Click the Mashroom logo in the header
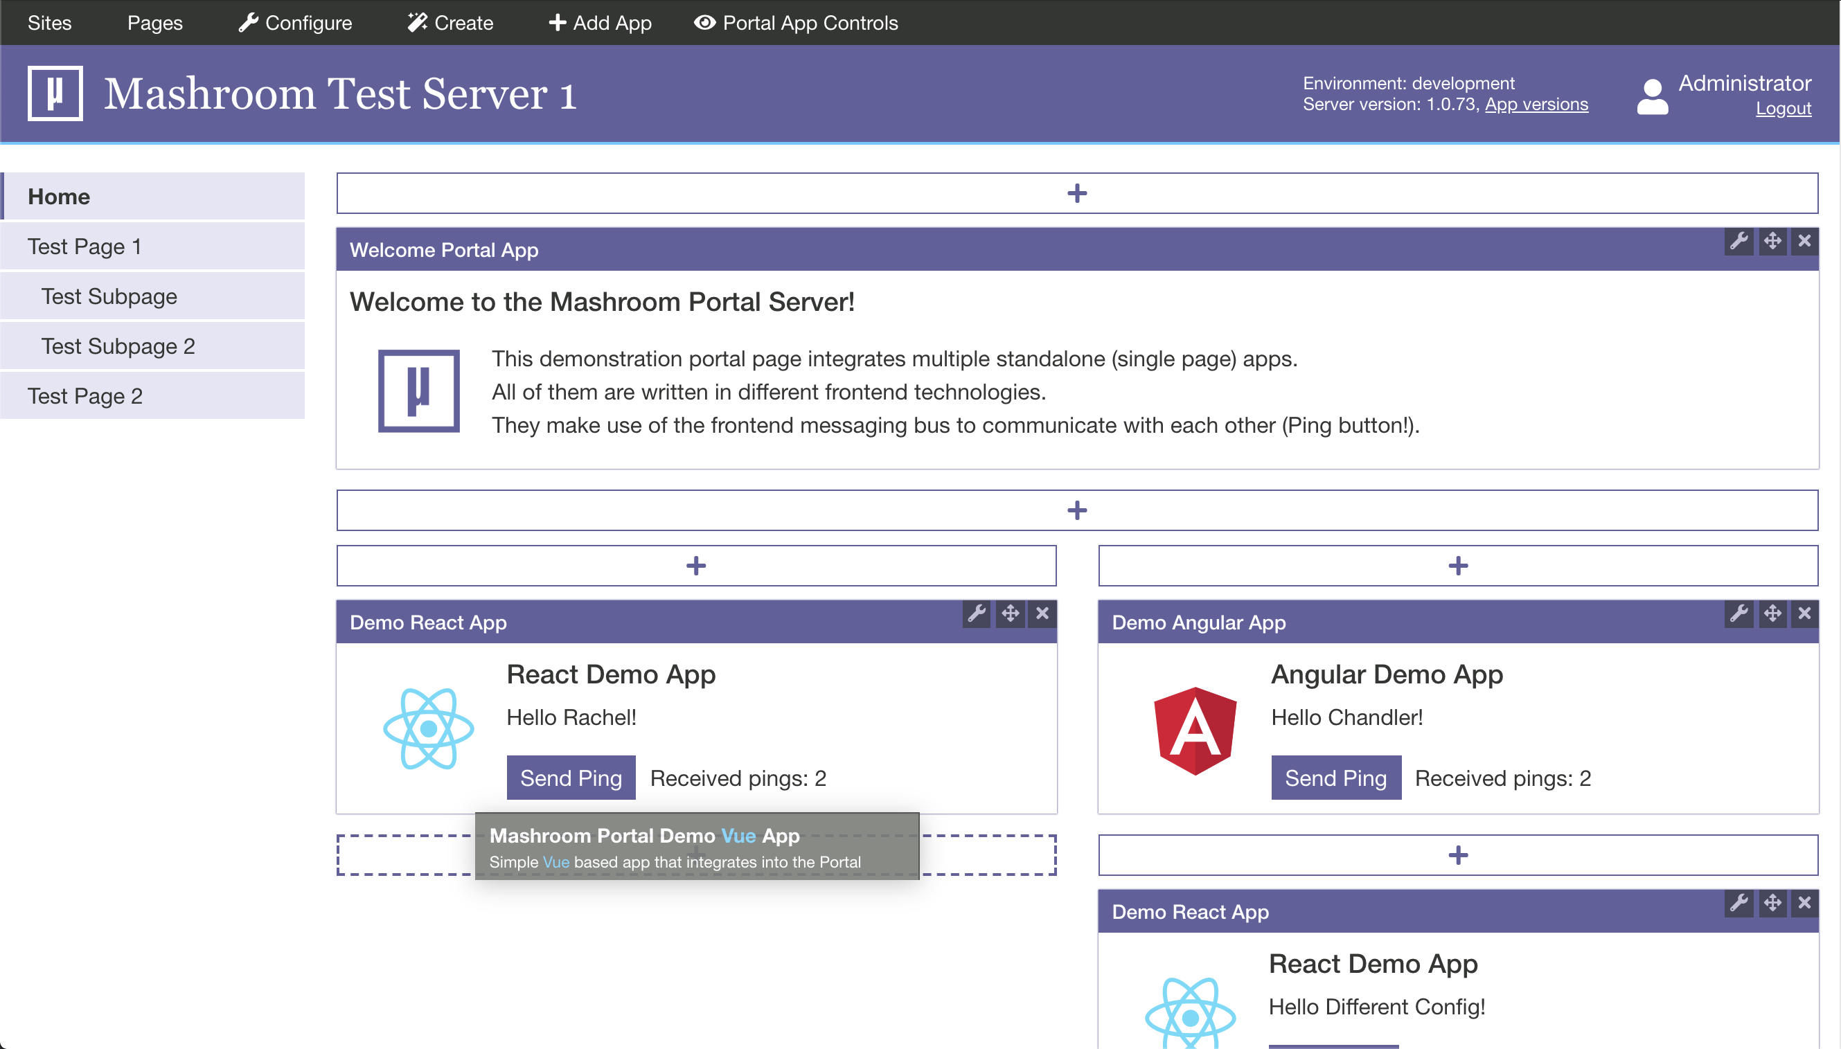Viewport: 1841px width, 1049px height. (x=55, y=93)
